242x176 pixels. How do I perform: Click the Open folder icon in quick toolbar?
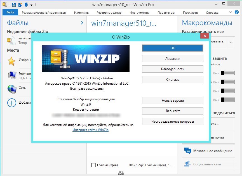point(26,5)
